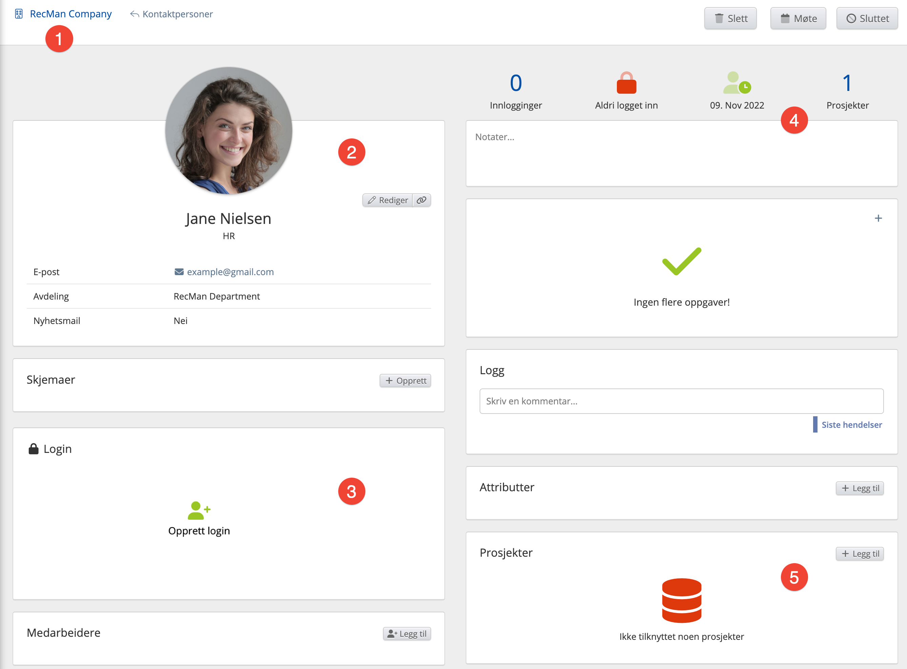Click the red Aldri logget inn lock
The width and height of the screenshot is (907, 669).
click(626, 83)
